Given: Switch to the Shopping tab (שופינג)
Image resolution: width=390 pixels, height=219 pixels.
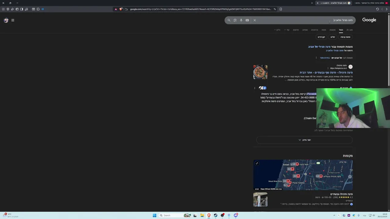Looking at the screenshot, I should 305,30.
